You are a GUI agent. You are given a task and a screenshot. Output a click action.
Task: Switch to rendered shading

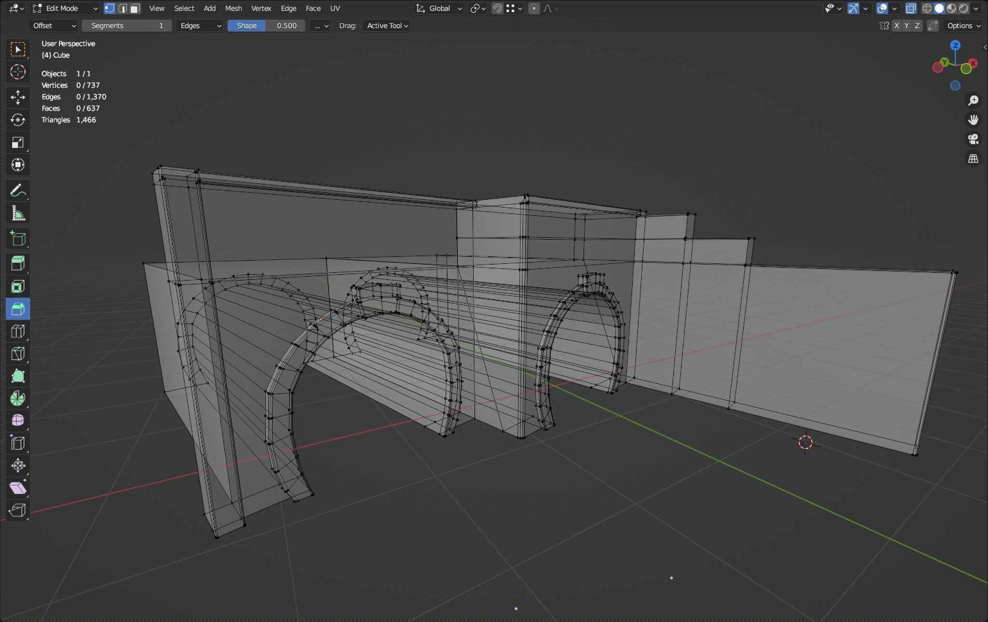pyautogui.click(x=963, y=8)
